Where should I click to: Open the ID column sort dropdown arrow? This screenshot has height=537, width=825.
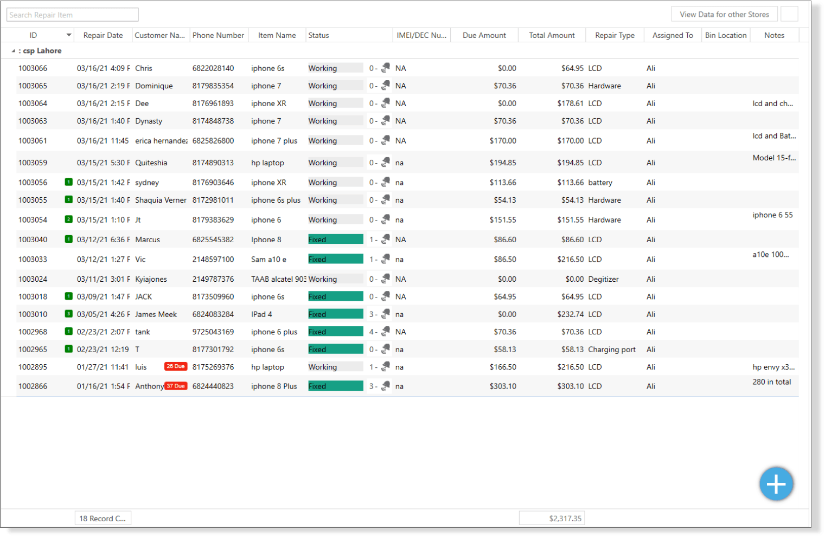click(69, 35)
